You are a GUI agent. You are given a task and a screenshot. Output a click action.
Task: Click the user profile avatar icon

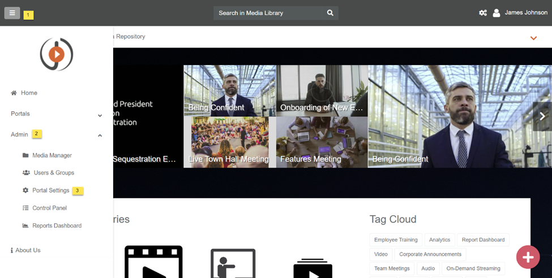(497, 13)
